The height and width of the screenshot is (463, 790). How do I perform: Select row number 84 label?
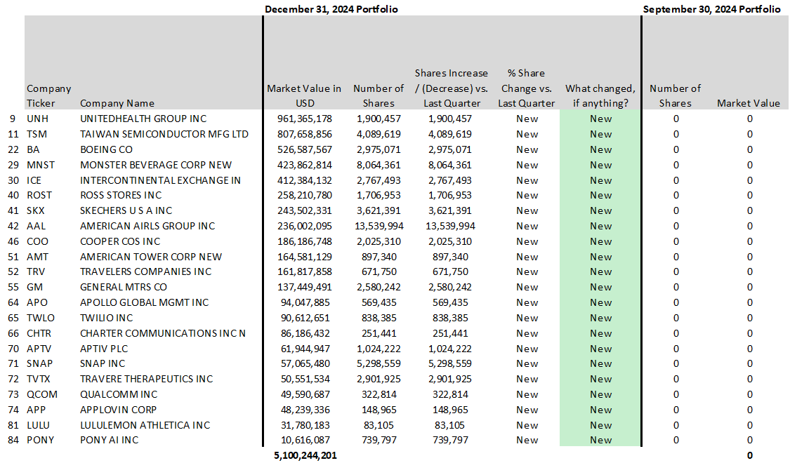[x=13, y=440]
